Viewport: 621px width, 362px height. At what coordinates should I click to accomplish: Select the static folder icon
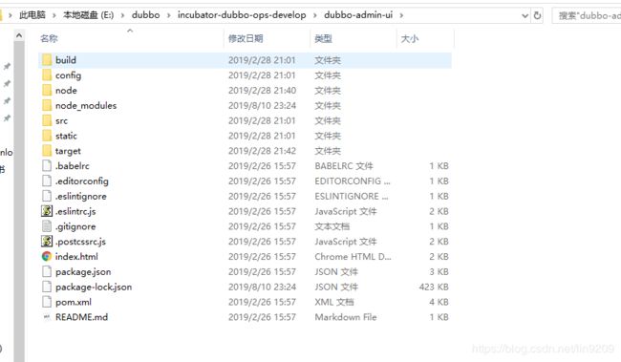[47, 136]
